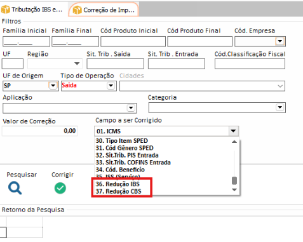The height and width of the screenshot is (242, 303).
Task: Switch to the Tributação IBS tab
Action: (34, 10)
